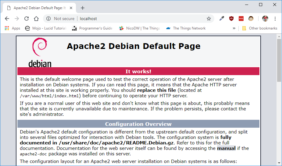Click the Not secure label
This screenshot has width=282, height=166.
tap(64, 19)
